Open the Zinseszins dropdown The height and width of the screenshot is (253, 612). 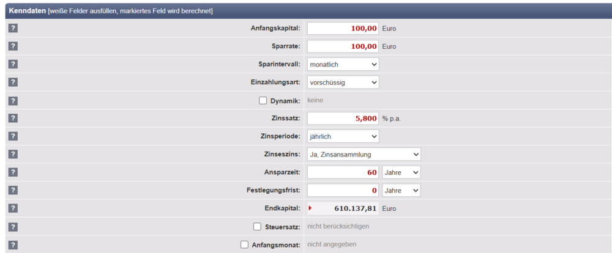click(x=364, y=155)
